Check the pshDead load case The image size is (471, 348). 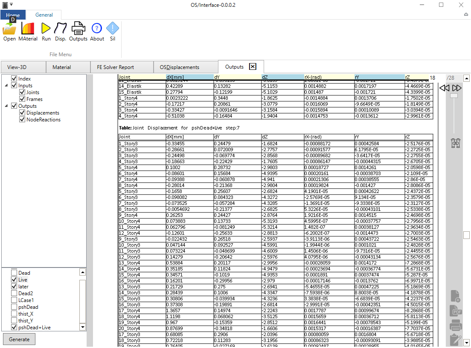click(14, 307)
